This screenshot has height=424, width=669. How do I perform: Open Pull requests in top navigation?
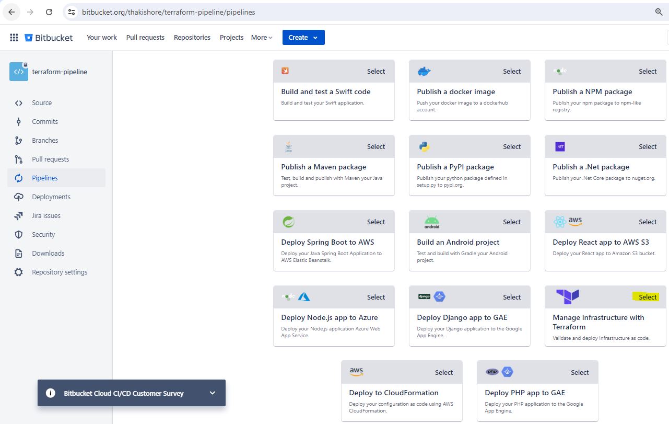[145, 38]
